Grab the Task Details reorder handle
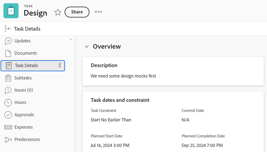This screenshot has height=152, width=267. (60, 66)
